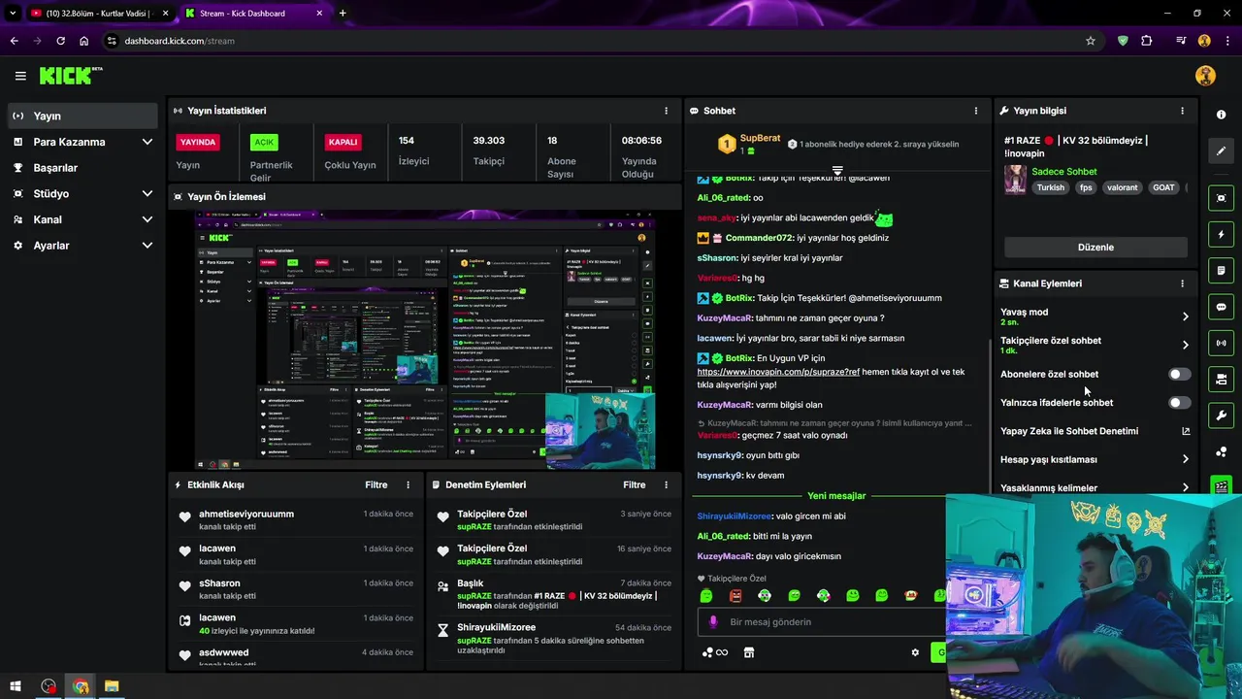Open Yasaklanmış kelimeler arrow
This screenshot has height=699, width=1242.
point(1185,487)
